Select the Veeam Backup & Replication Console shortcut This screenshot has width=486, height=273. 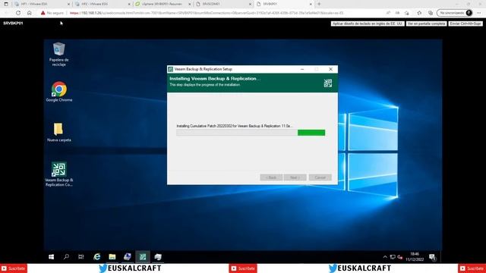59,174
